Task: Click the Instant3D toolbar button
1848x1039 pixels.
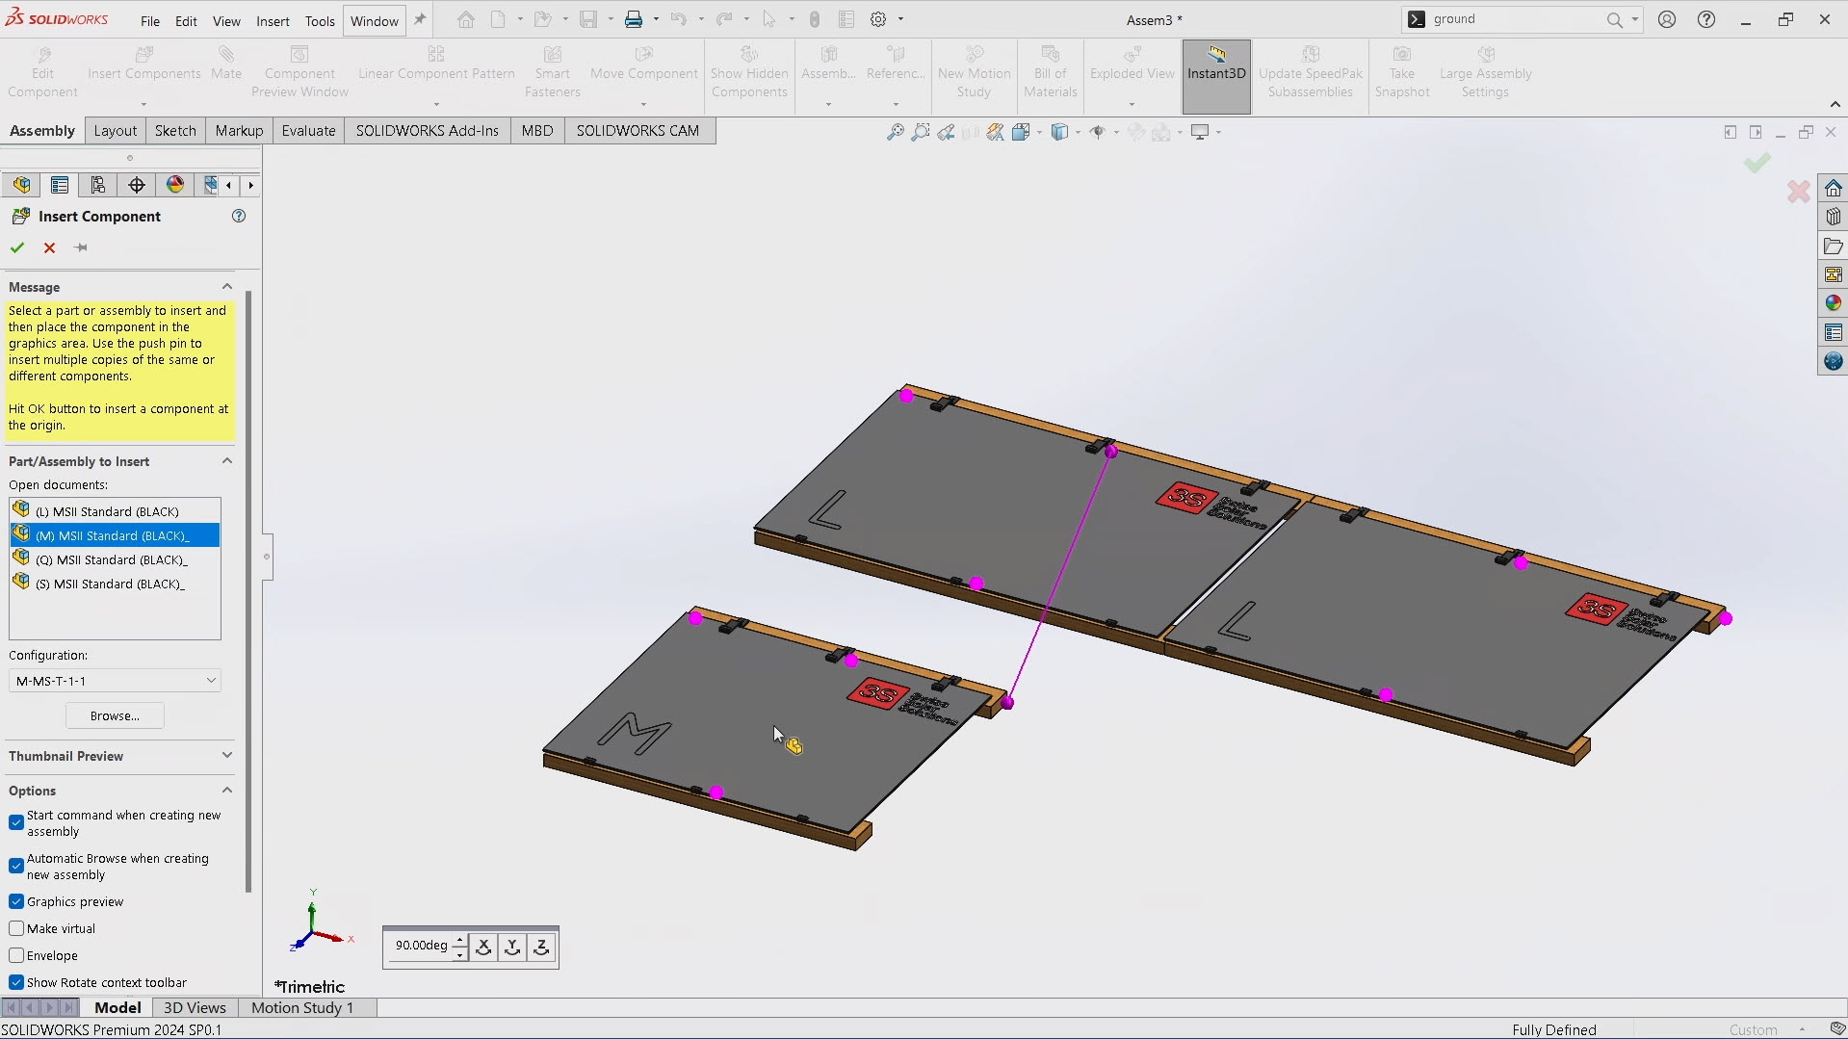Action: click(x=1215, y=75)
